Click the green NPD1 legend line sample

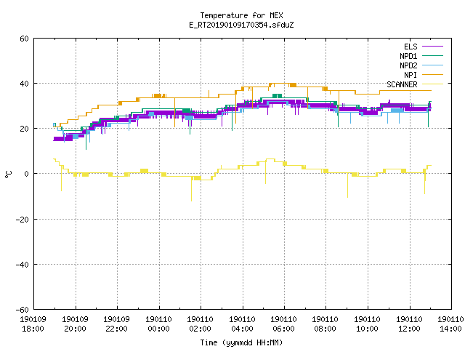[433, 55]
